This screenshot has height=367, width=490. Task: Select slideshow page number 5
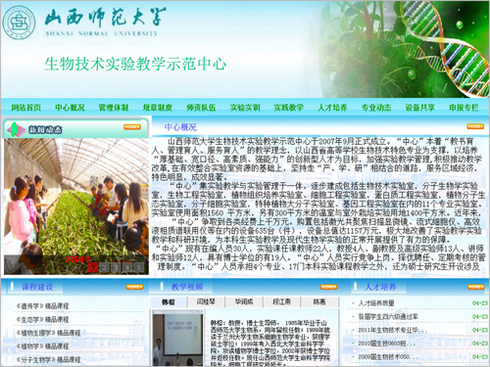coord(139,267)
